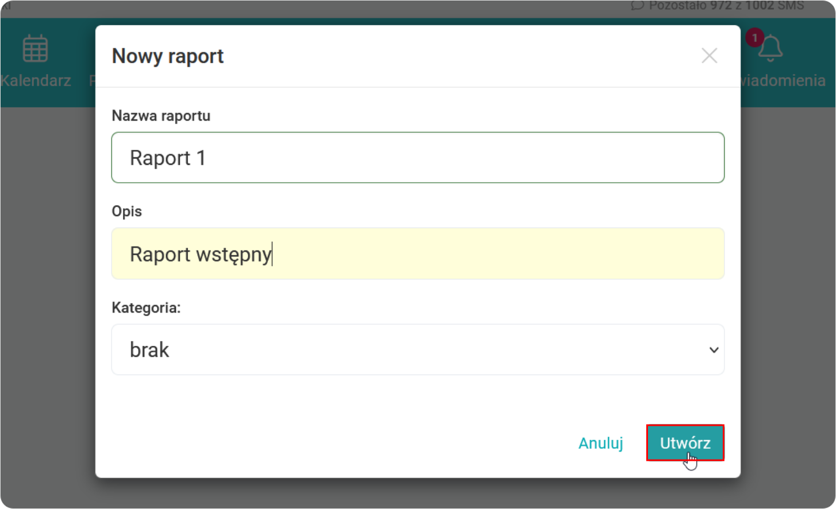Viewport: 836px width, 509px height.
Task: Click the red notification count badge
Action: coord(754,38)
